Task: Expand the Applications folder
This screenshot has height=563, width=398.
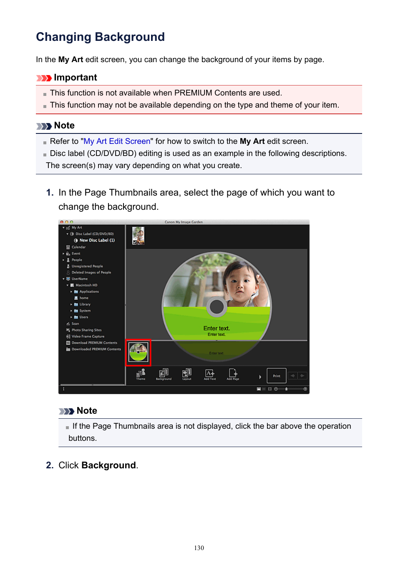Action: point(71,292)
